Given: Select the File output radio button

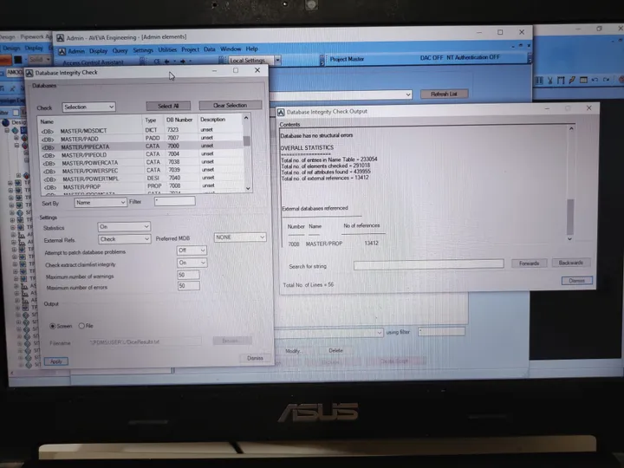Looking at the screenshot, I should coord(81,326).
